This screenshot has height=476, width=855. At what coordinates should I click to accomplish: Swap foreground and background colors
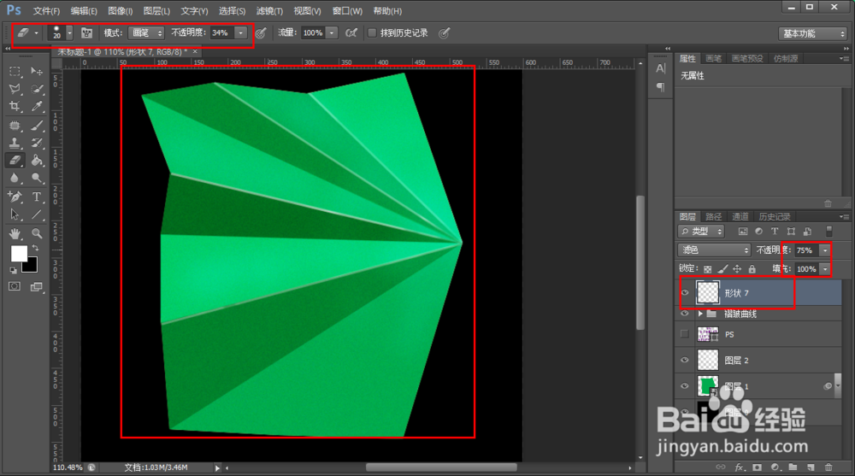[35, 248]
